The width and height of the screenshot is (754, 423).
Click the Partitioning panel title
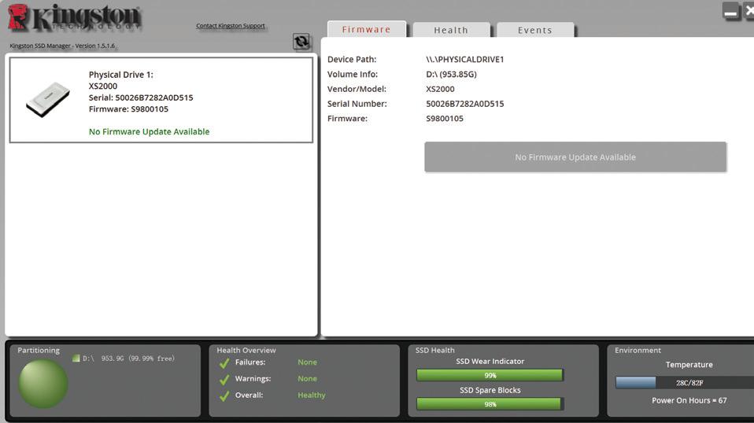(x=39, y=350)
